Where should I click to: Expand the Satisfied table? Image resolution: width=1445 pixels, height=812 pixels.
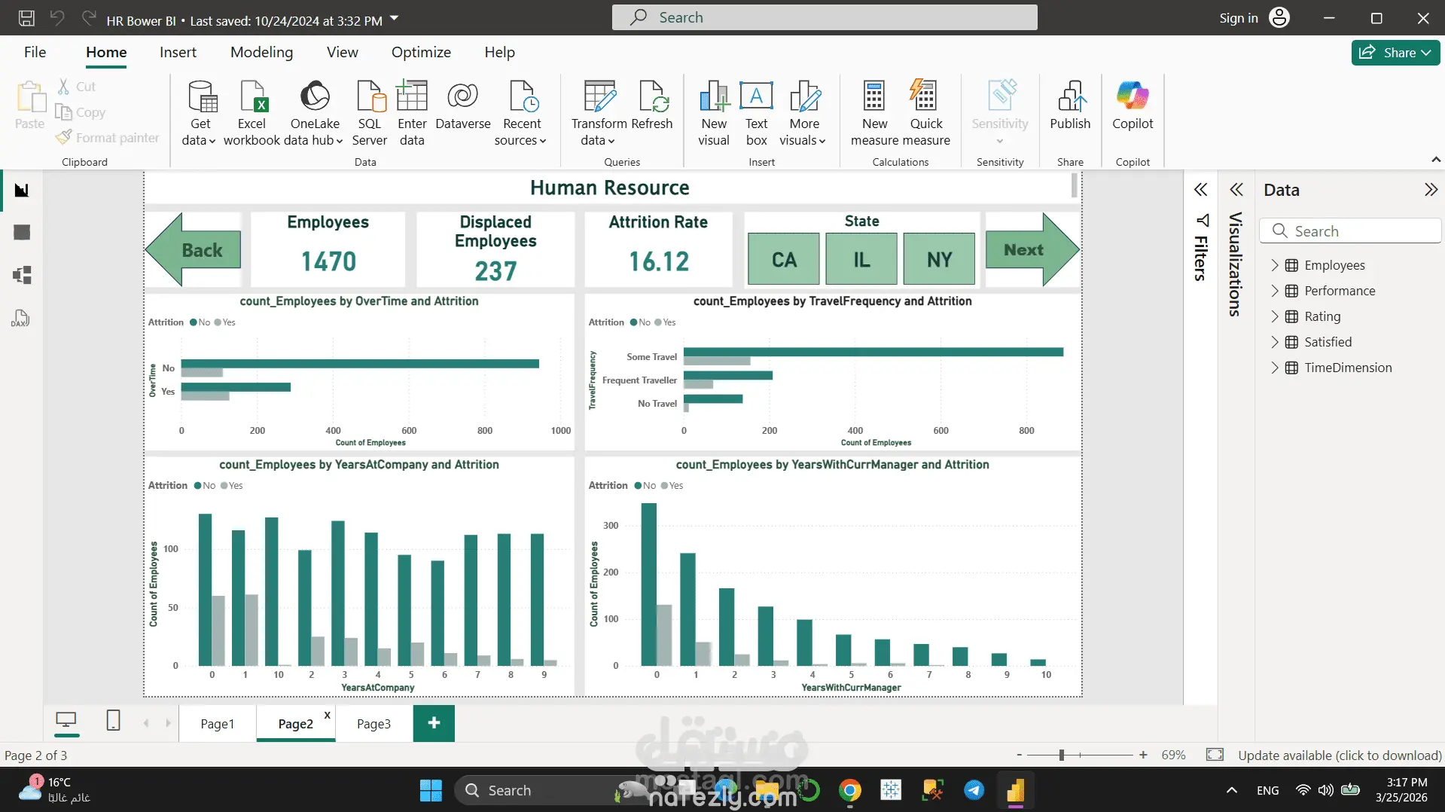point(1275,342)
